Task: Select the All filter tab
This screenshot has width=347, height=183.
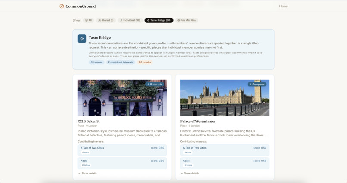Action: (x=89, y=20)
